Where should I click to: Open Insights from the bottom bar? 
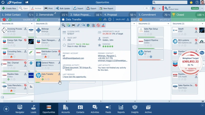135,109
